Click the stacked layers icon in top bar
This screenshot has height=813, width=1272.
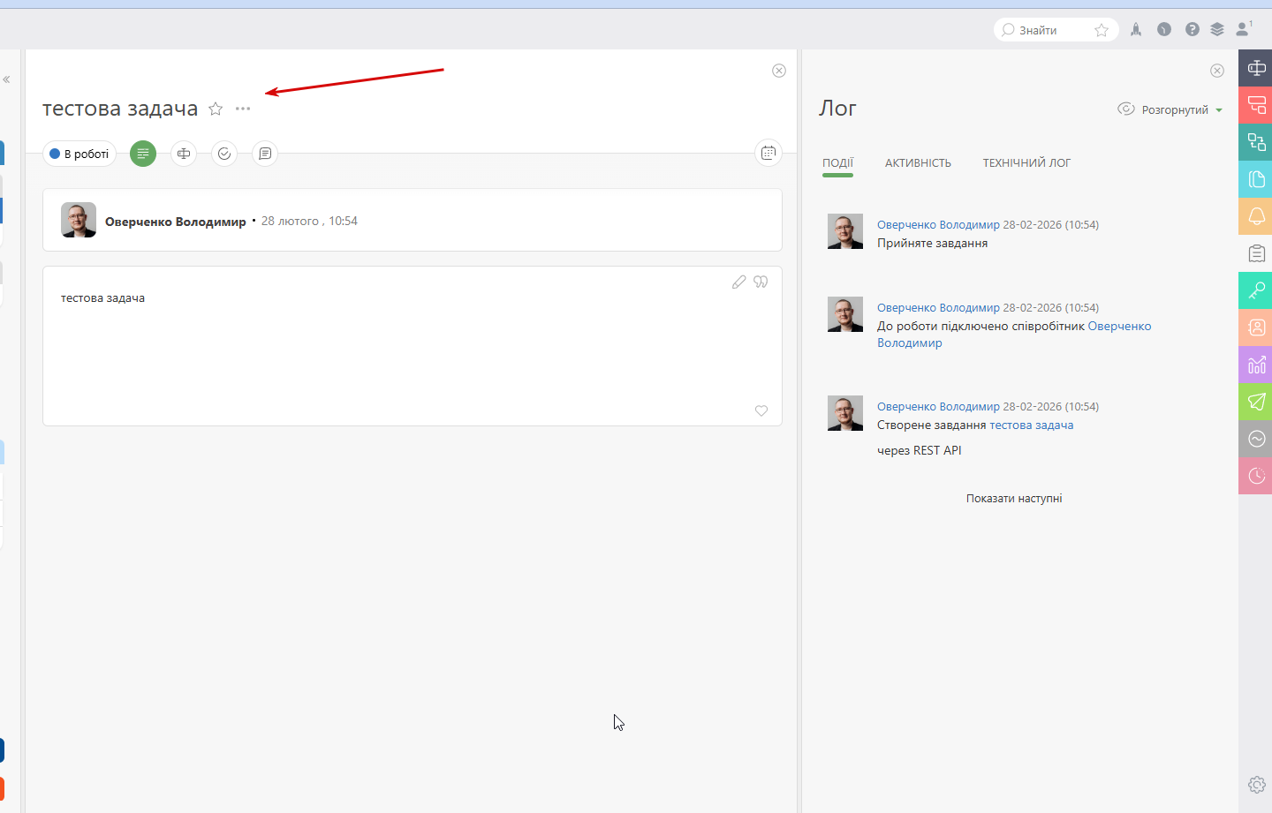tap(1217, 30)
